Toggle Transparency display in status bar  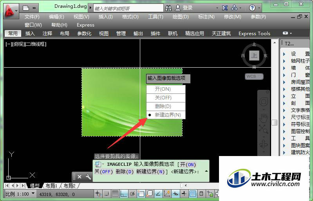coord(193,194)
